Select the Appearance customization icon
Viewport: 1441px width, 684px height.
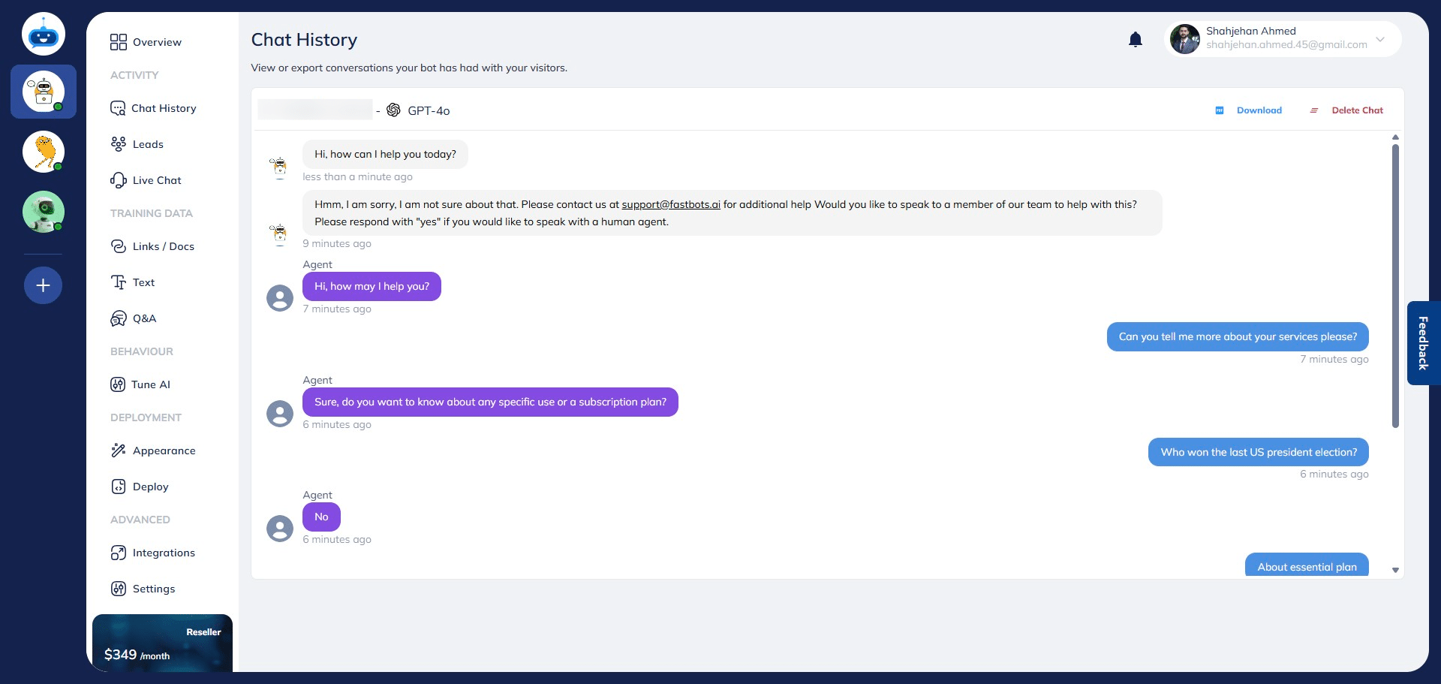[119, 450]
